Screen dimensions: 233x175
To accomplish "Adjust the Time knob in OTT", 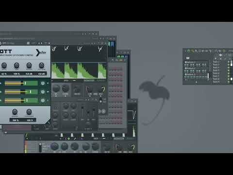I will [x=17, y=65].
